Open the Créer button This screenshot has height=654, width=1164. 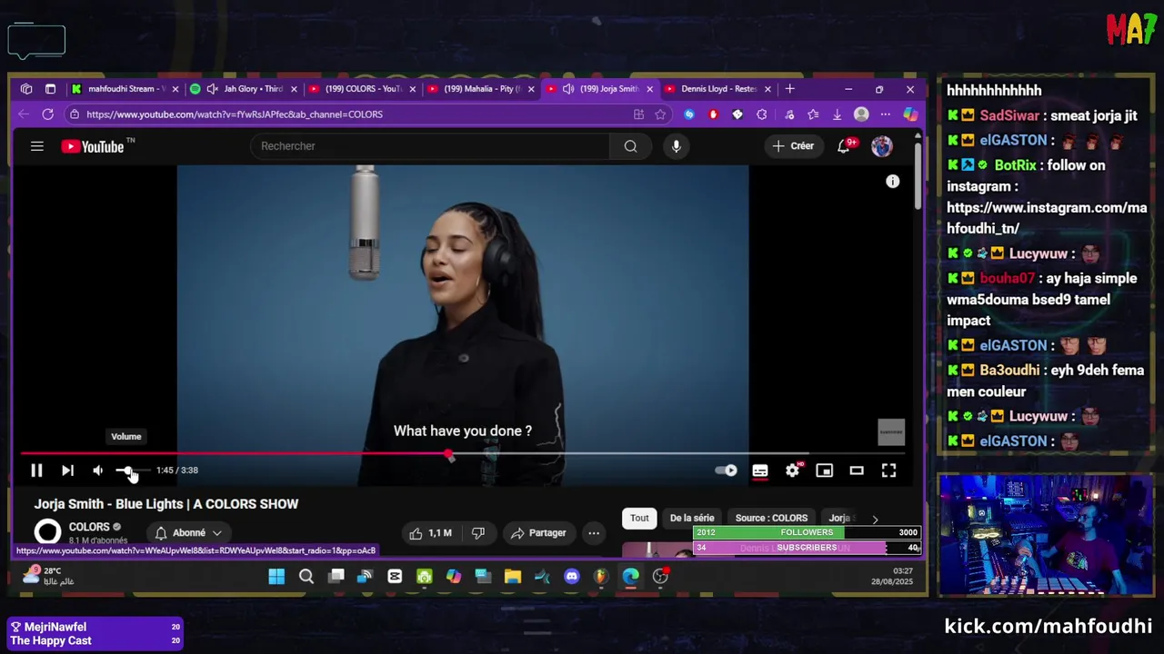click(793, 146)
